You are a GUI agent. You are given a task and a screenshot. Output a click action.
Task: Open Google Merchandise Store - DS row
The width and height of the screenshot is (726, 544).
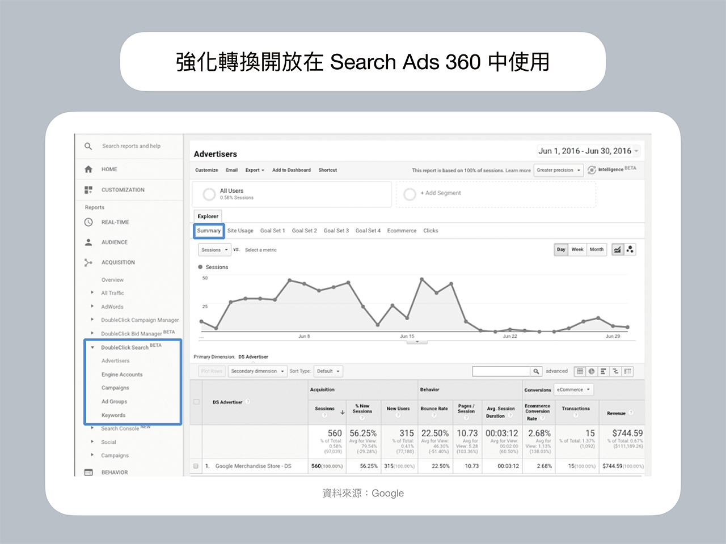coord(254,466)
